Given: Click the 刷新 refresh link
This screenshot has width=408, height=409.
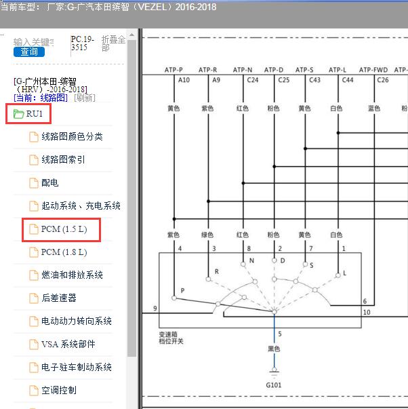Looking at the screenshot, I should (85, 98).
